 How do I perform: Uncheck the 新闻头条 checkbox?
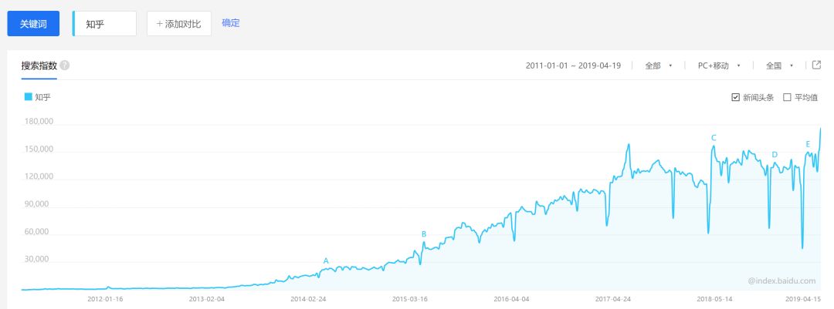tap(736, 98)
